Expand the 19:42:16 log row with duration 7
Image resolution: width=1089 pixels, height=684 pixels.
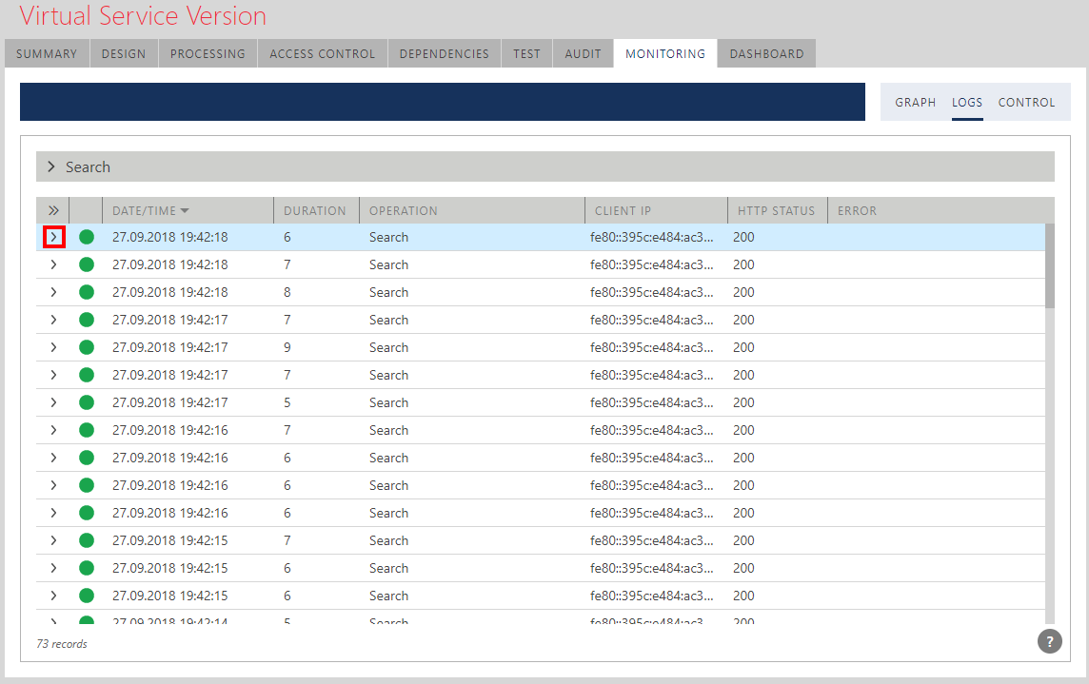click(53, 430)
